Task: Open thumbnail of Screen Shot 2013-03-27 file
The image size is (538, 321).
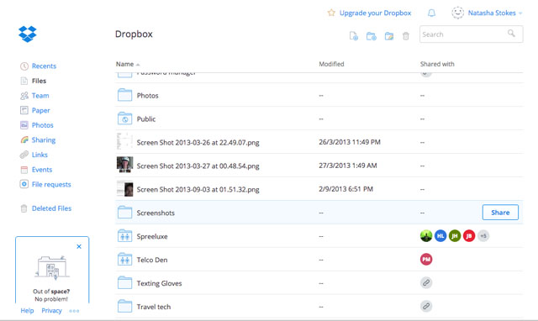Action: 124,165
